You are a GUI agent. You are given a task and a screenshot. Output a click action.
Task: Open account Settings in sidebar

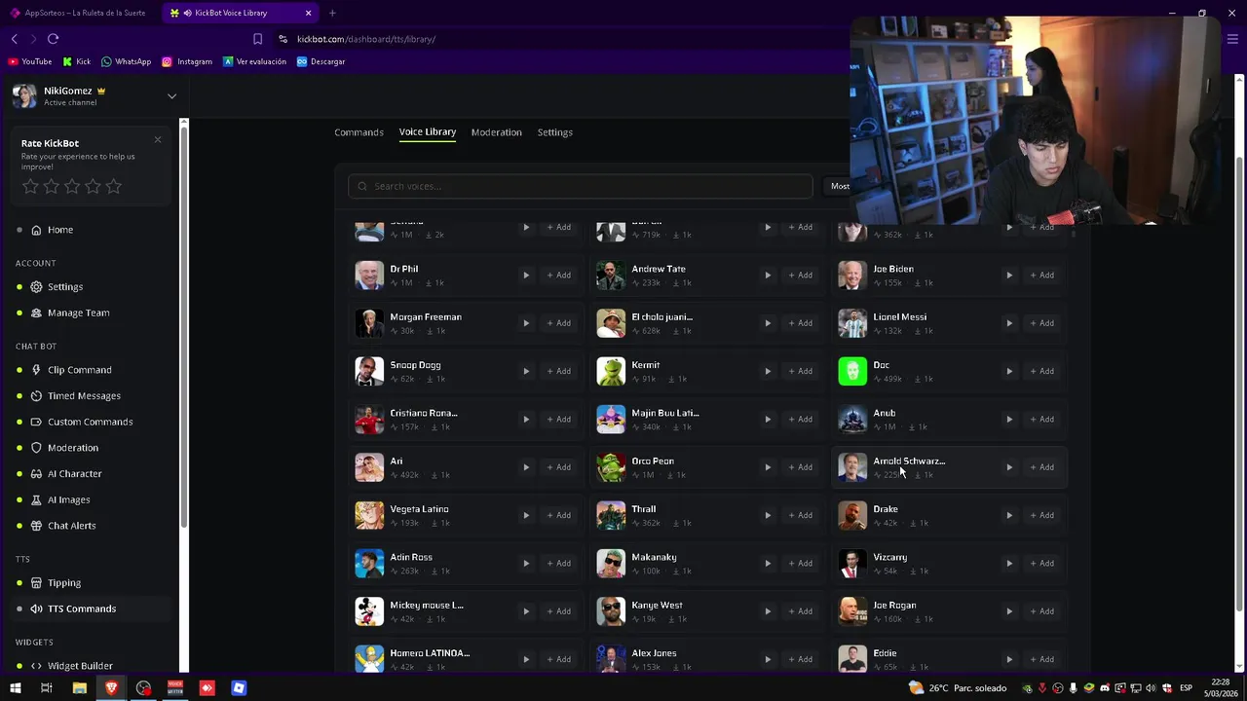65,287
